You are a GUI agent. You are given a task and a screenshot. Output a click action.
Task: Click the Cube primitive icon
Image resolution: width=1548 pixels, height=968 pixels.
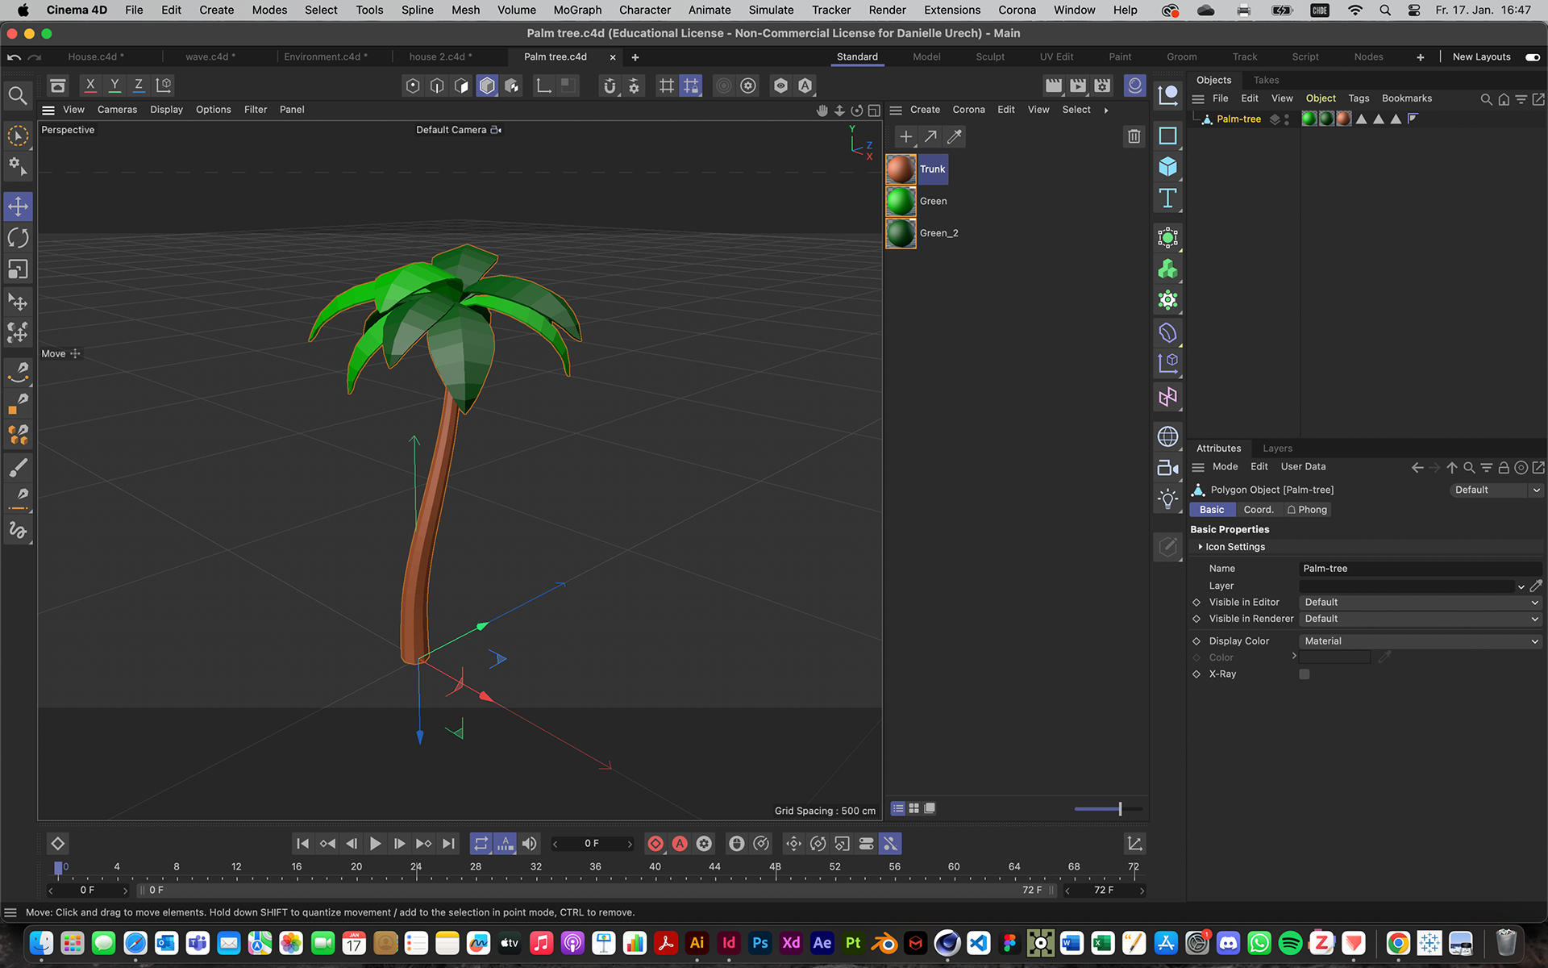pos(1167,167)
